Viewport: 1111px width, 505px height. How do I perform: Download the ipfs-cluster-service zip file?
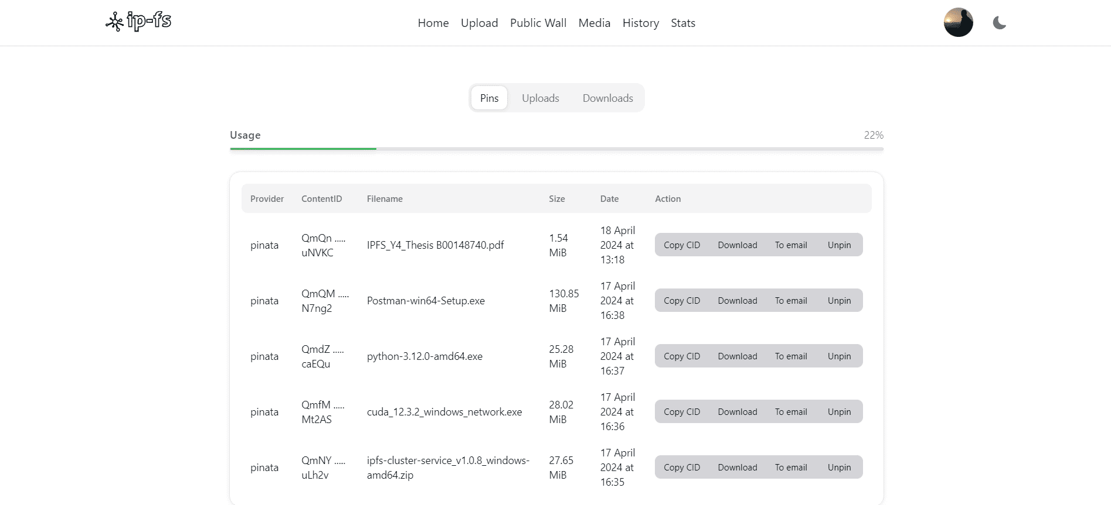pyautogui.click(x=737, y=468)
